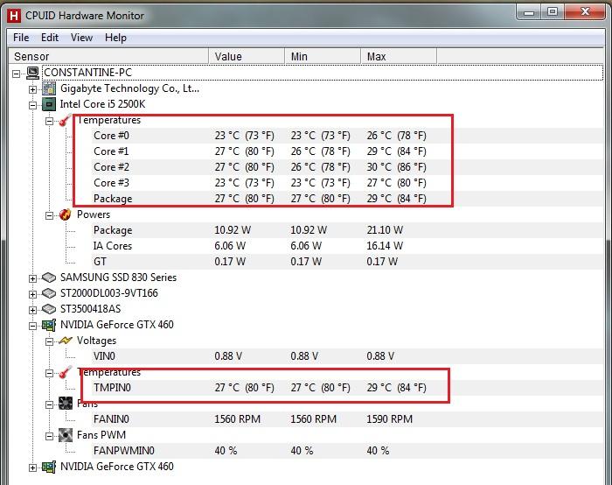Click the lightning icon beside Voltages

pyautogui.click(x=66, y=341)
